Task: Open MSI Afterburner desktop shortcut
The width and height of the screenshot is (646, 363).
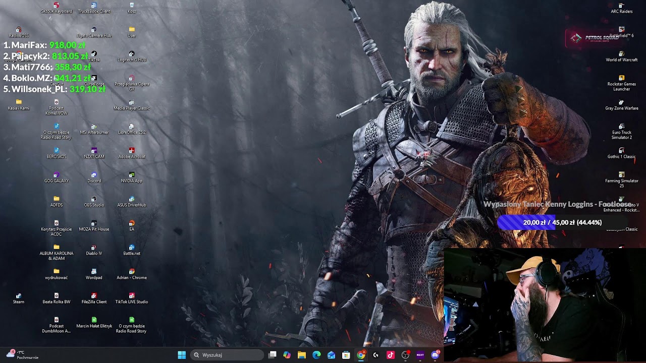Action: [94, 129]
